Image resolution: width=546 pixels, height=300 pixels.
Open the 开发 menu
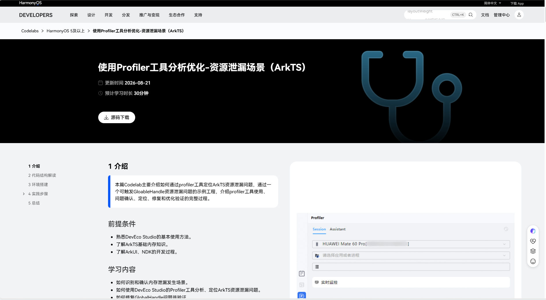click(109, 15)
